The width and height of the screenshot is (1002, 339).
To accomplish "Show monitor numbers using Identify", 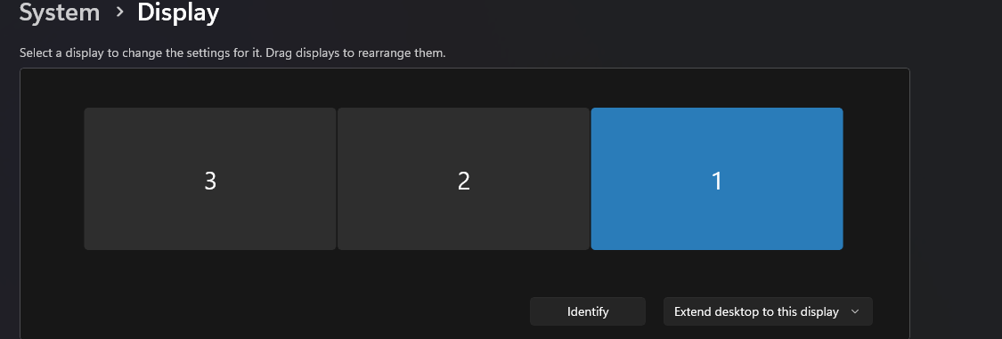I will coord(588,311).
